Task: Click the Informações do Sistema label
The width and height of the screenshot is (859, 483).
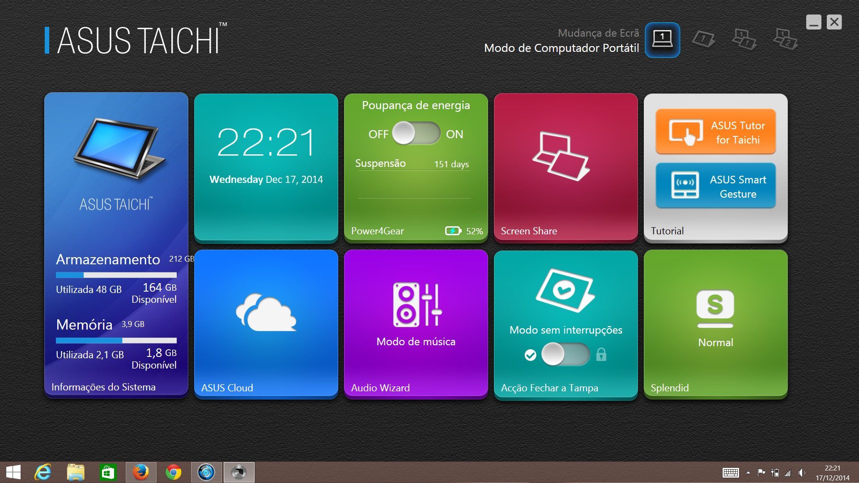Action: click(103, 387)
